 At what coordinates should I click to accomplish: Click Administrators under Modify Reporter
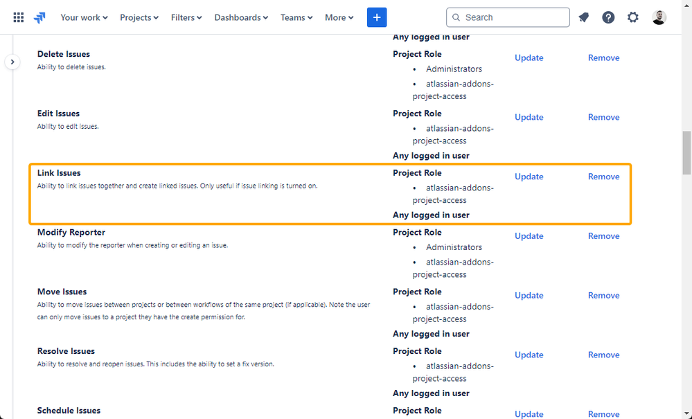click(454, 247)
